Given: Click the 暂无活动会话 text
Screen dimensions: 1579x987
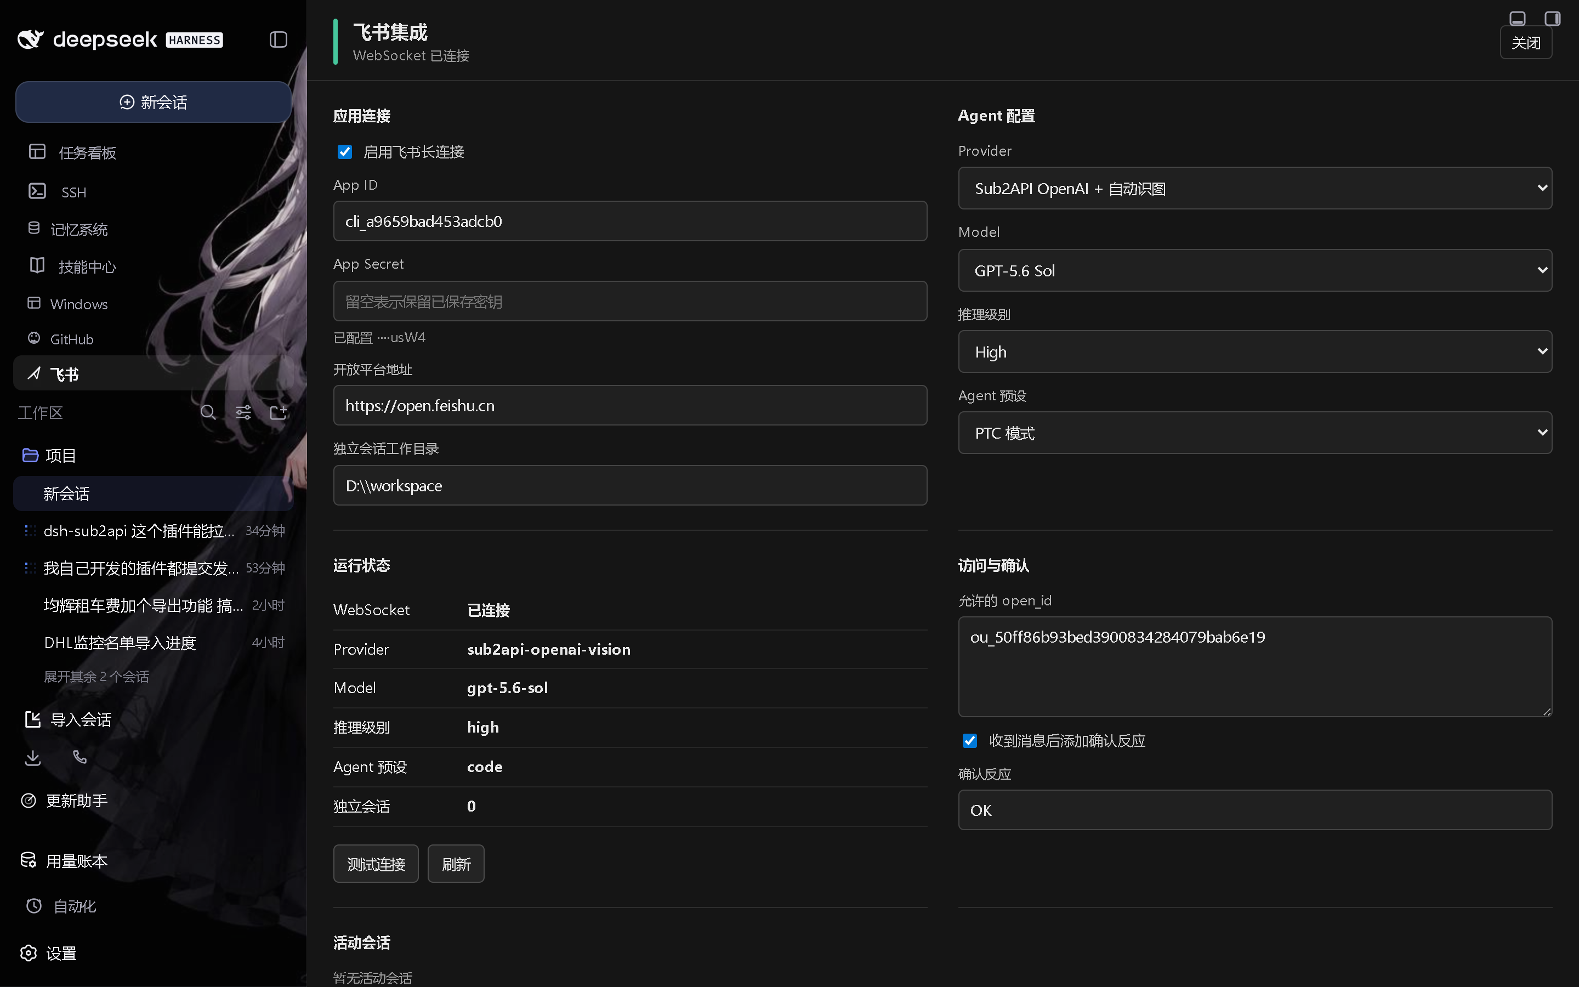Looking at the screenshot, I should pos(373,977).
